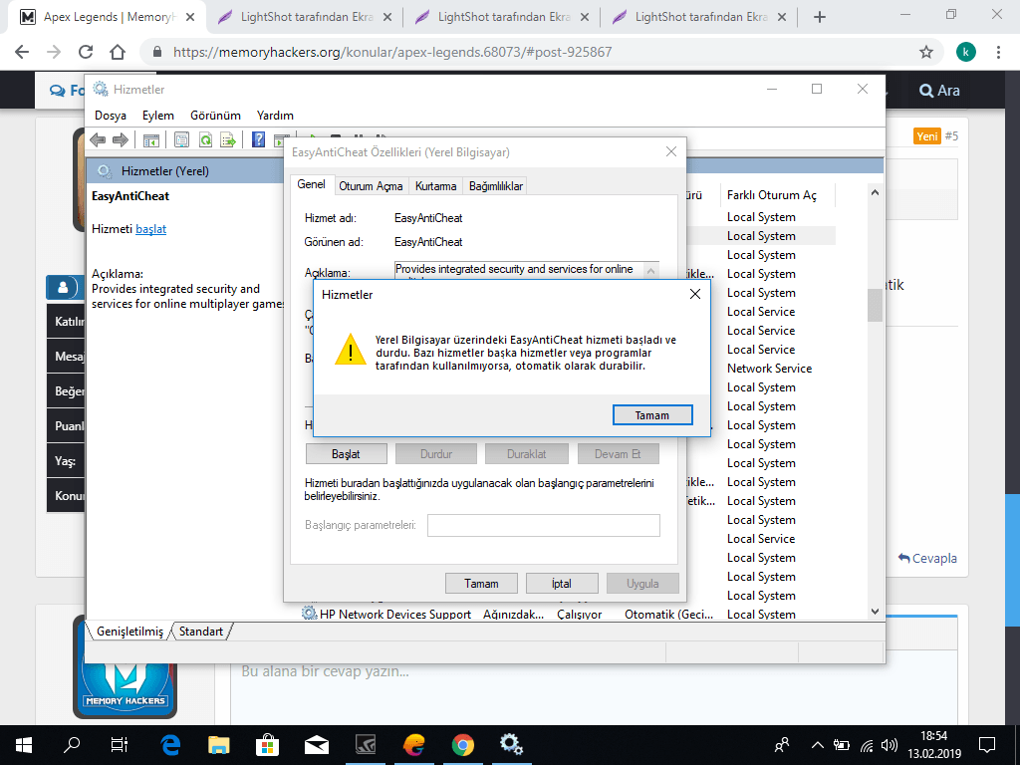Close the EasyAntiCheat Özellikleri dialog

point(671,151)
